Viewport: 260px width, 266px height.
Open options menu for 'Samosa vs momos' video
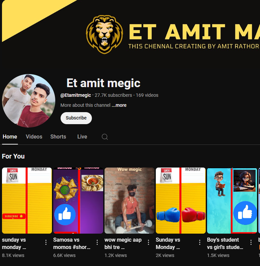97,242
